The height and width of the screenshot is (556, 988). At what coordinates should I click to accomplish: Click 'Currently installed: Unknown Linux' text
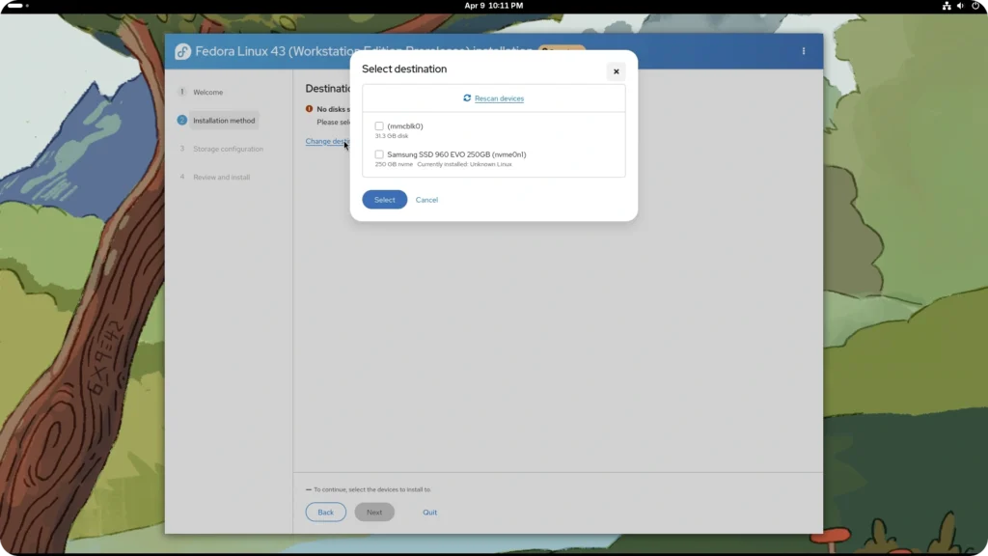[464, 164]
